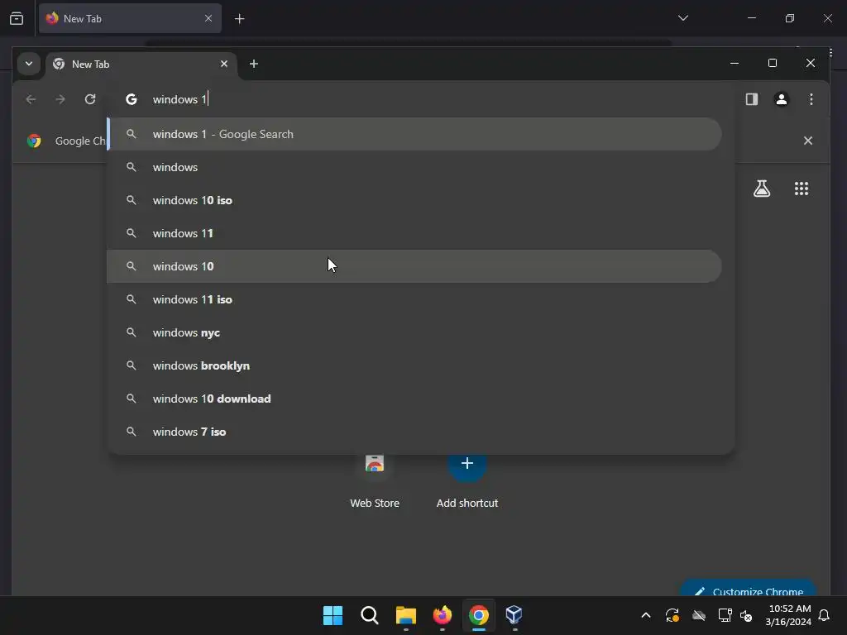The width and height of the screenshot is (847, 635).
Task: Select the Chrome New Tab tab
Action: tap(141, 64)
